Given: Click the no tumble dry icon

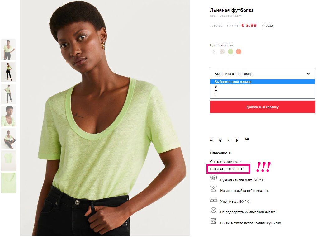Looking at the screenshot, I should (213, 221).
